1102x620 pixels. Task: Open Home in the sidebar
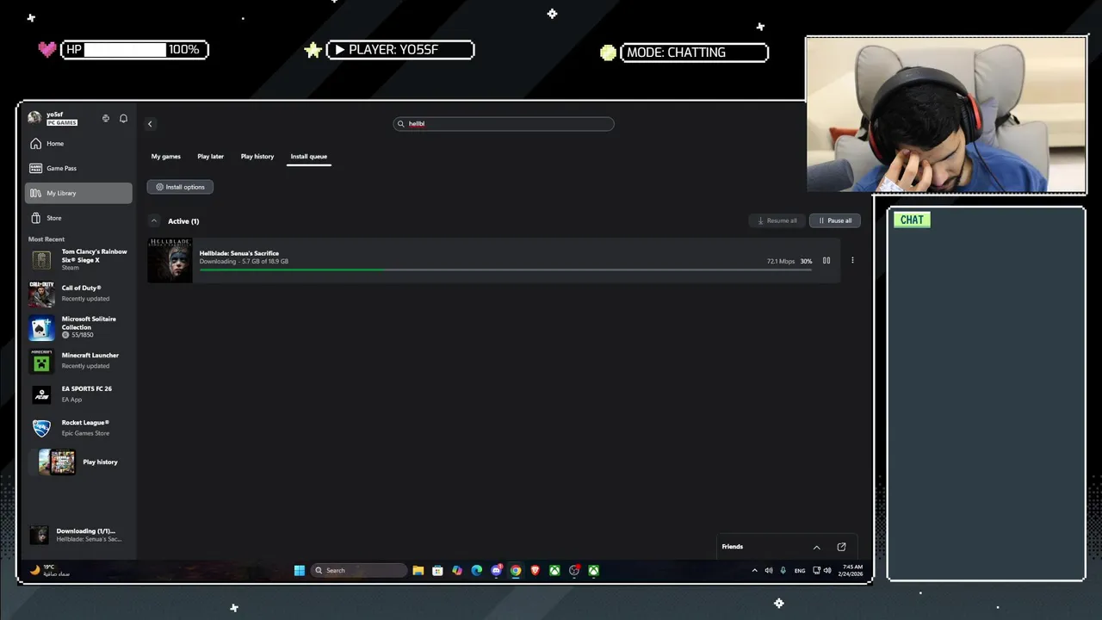(78, 144)
